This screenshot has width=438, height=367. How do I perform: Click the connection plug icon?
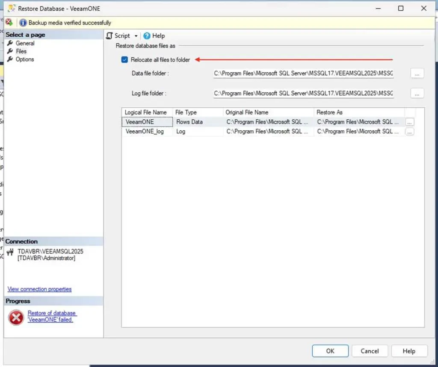pyautogui.click(x=10, y=252)
